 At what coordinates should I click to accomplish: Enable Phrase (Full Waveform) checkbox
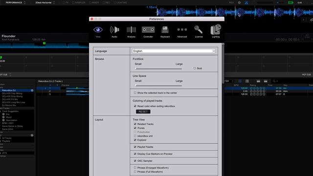pos(135,172)
